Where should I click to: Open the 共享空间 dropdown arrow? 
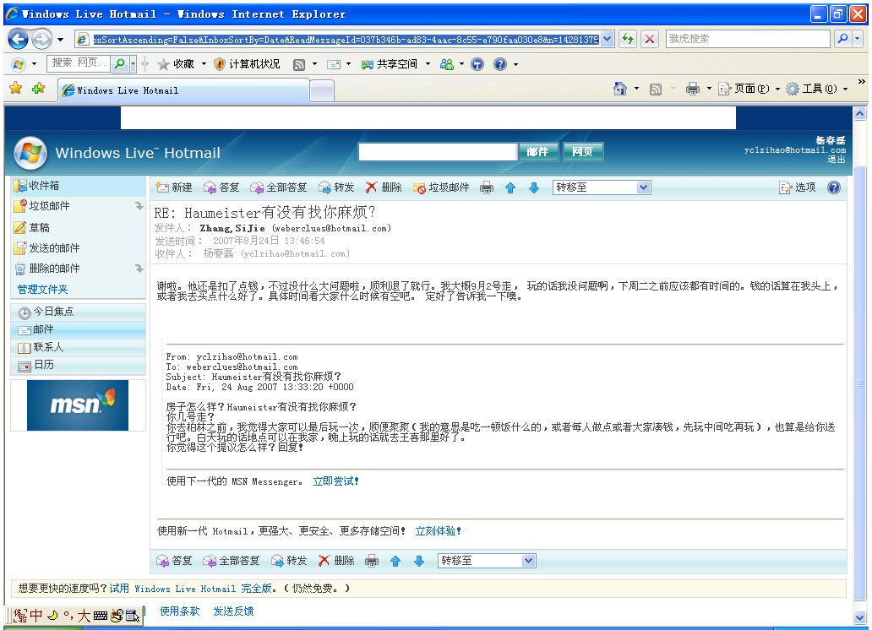(x=428, y=64)
